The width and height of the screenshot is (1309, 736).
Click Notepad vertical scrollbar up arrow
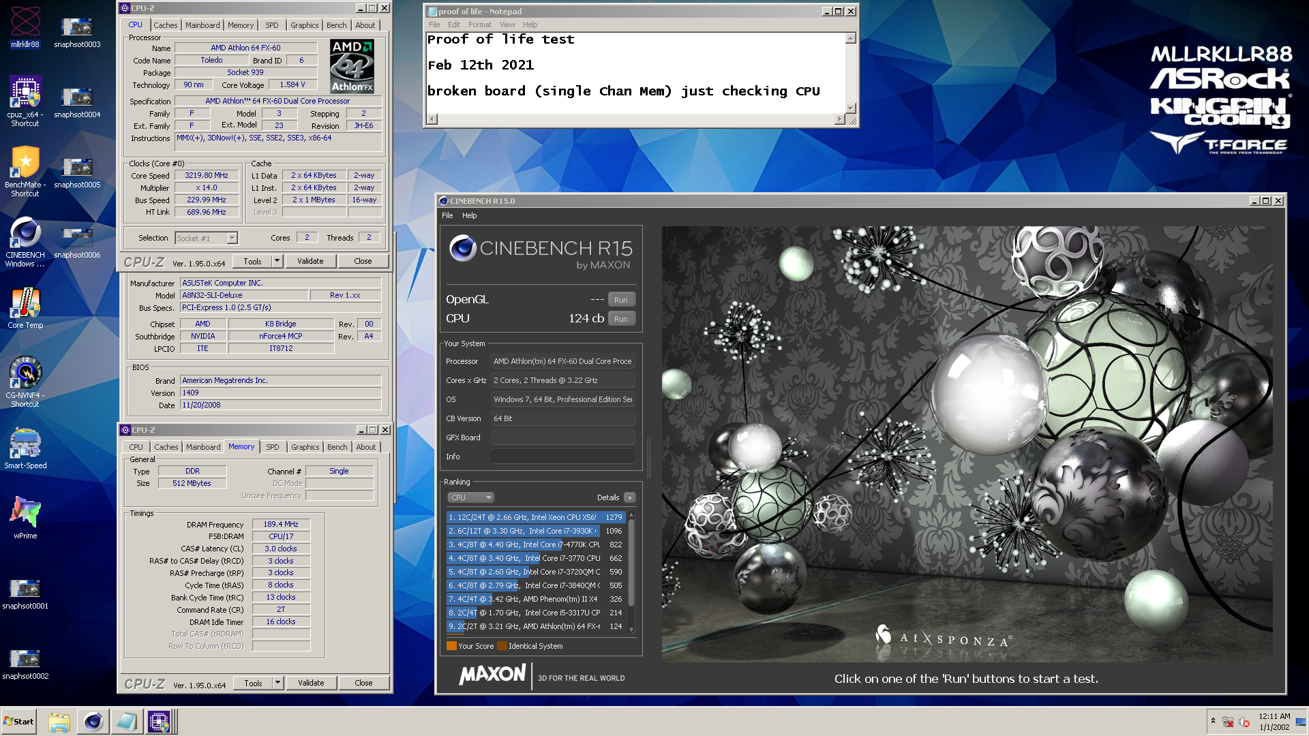tap(851, 38)
